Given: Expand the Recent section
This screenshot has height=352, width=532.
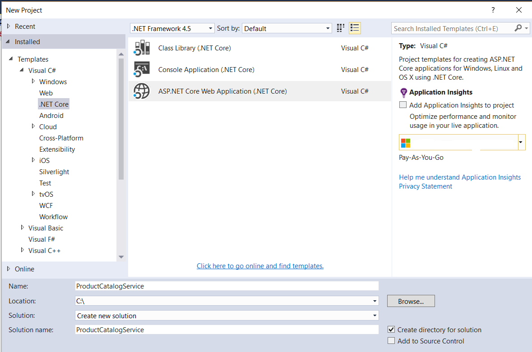Looking at the screenshot, I should coord(9,26).
